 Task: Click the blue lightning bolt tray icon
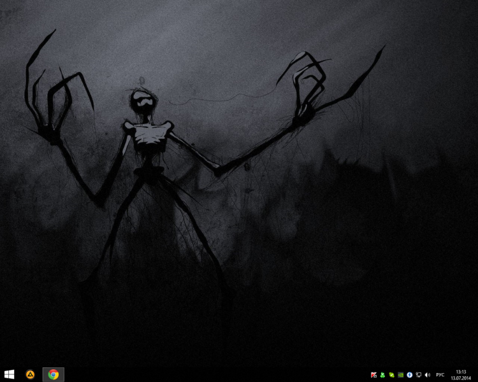[409, 375]
